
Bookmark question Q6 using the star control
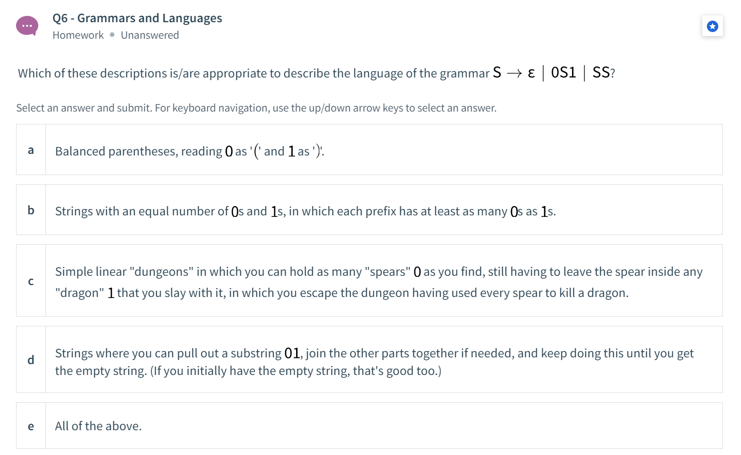(712, 26)
